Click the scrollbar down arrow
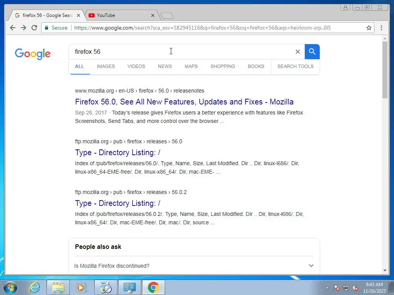This screenshot has height=295, width=394. (385, 270)
